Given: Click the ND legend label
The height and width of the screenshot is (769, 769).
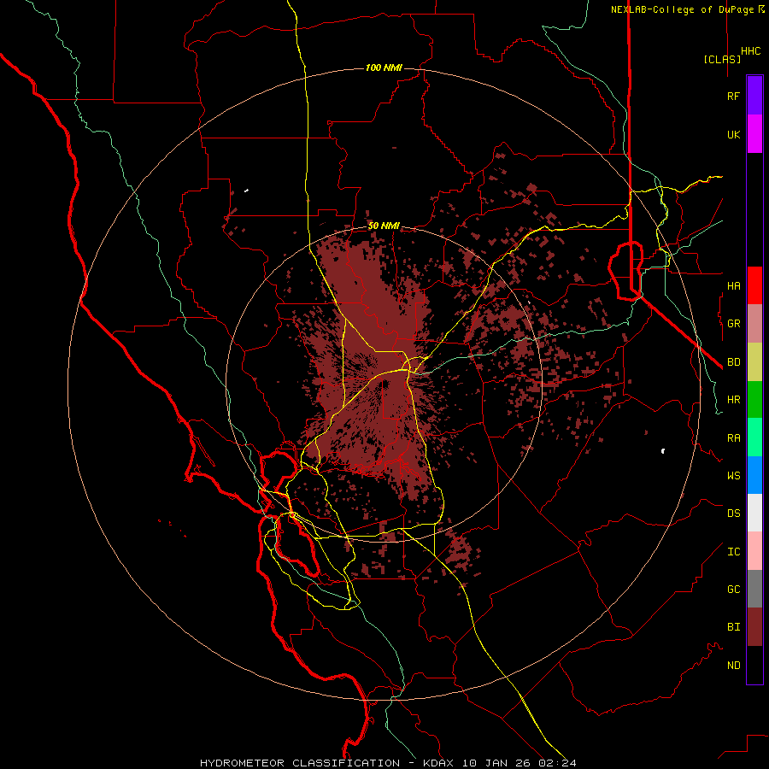Looking at the screenshot, I should tap(733, 666).
